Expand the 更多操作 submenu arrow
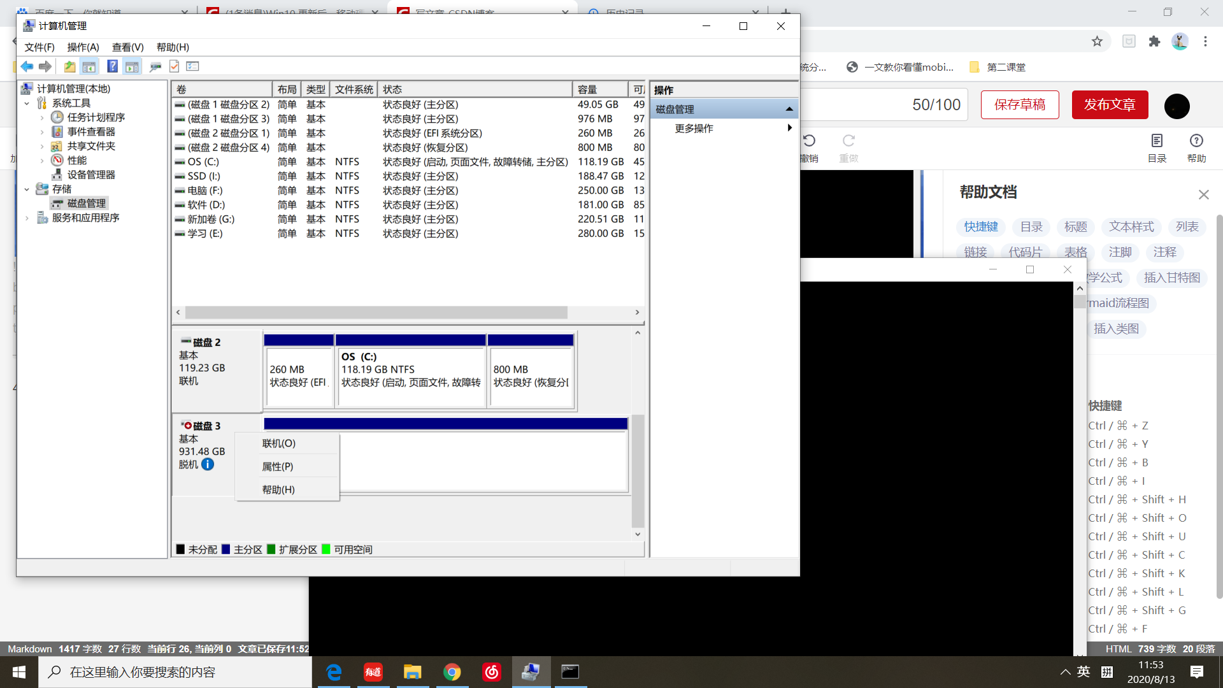The height and width of the screenshot is (688, 1223). (x=789, y=128)
